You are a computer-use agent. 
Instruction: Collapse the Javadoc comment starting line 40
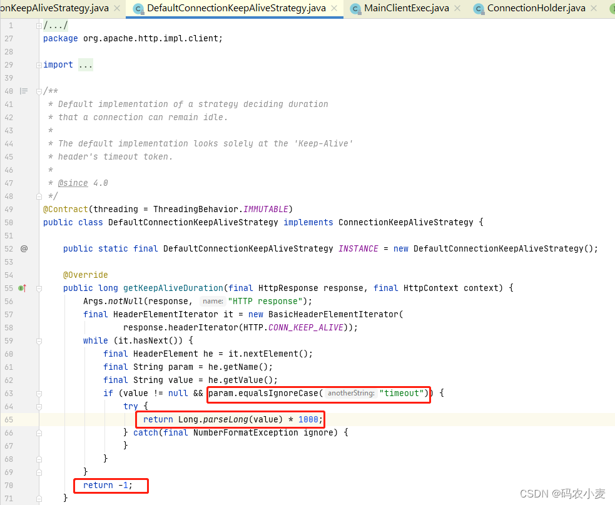(x=39, y=91)
